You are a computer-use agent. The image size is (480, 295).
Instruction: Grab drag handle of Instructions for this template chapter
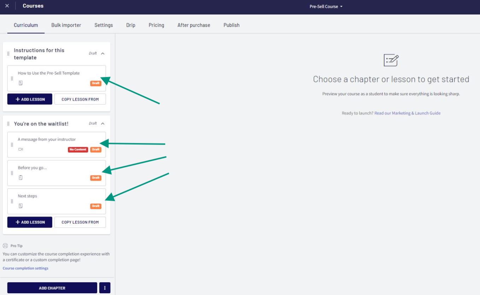point(8,54)
